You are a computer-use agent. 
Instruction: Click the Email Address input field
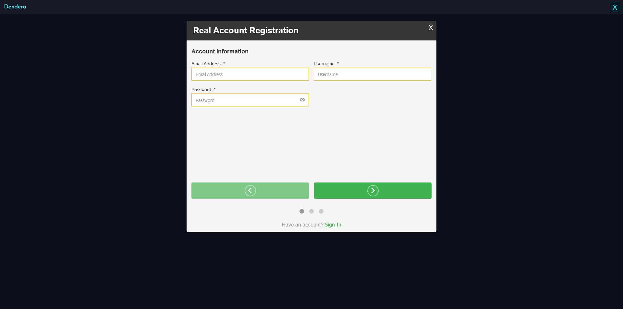250,74
